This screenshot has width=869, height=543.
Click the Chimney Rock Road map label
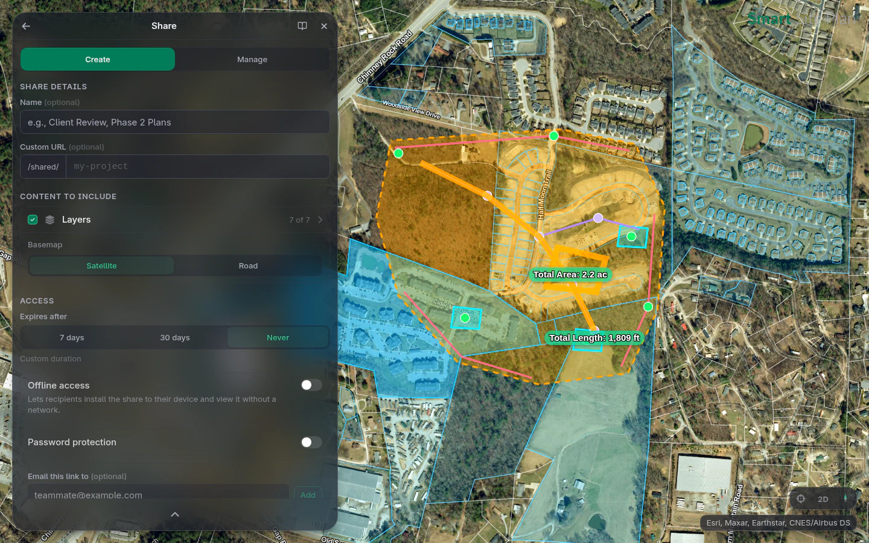[384, 57]
